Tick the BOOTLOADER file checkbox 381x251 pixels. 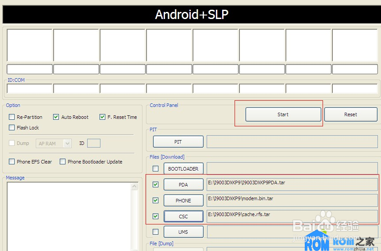pos(155,168)
